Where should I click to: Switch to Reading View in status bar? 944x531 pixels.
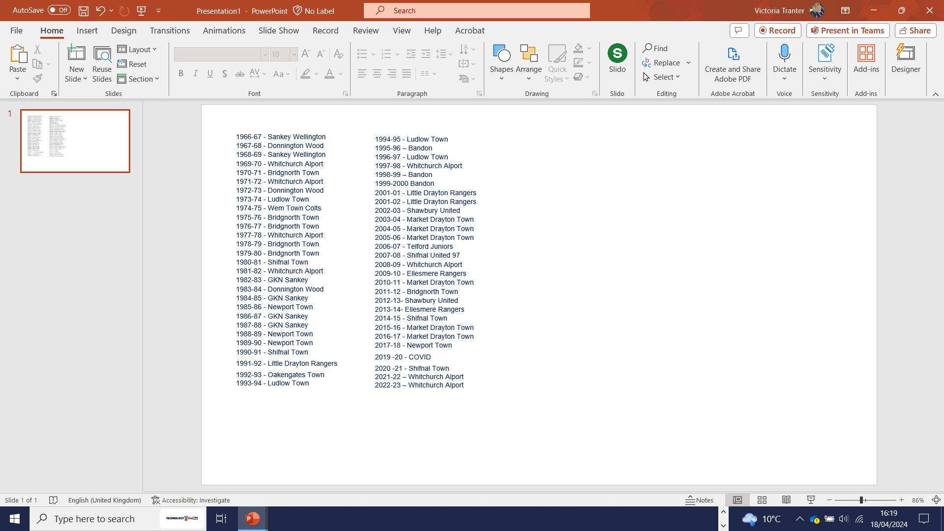(786, 500)
